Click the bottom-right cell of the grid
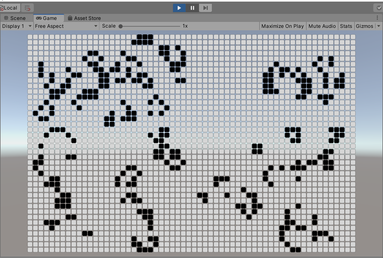Image resolution: width=383 pixels, height=258 pixels. 353,250
